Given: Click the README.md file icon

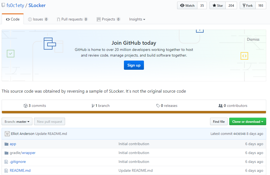Looking at the screenshot, I should point(6,170).
